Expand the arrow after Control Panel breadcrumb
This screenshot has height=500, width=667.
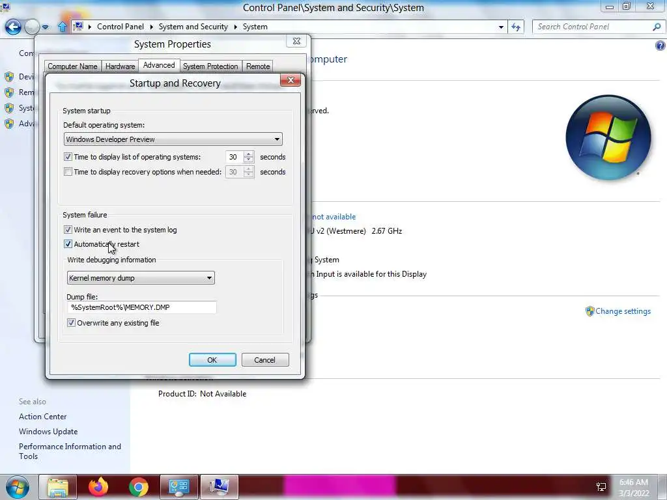pyautogui.click(x=151, y=27)
